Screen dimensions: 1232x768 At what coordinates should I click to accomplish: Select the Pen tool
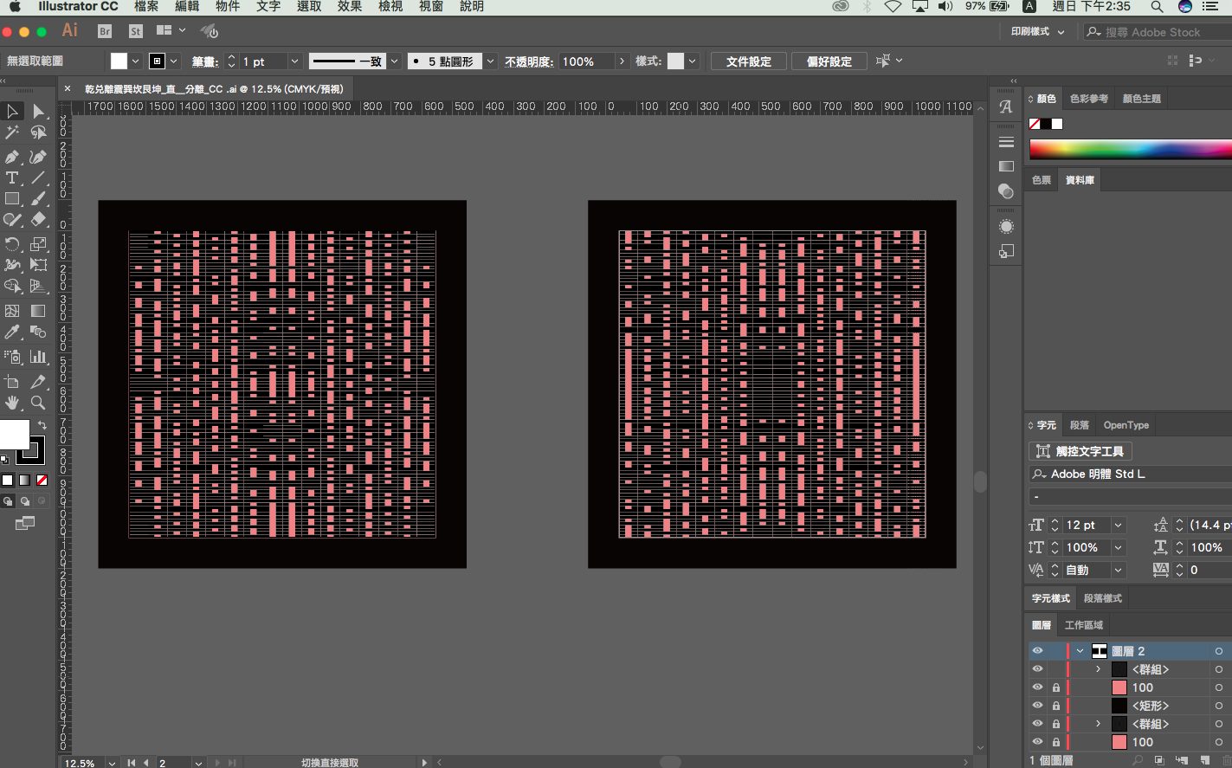(12, 157)
